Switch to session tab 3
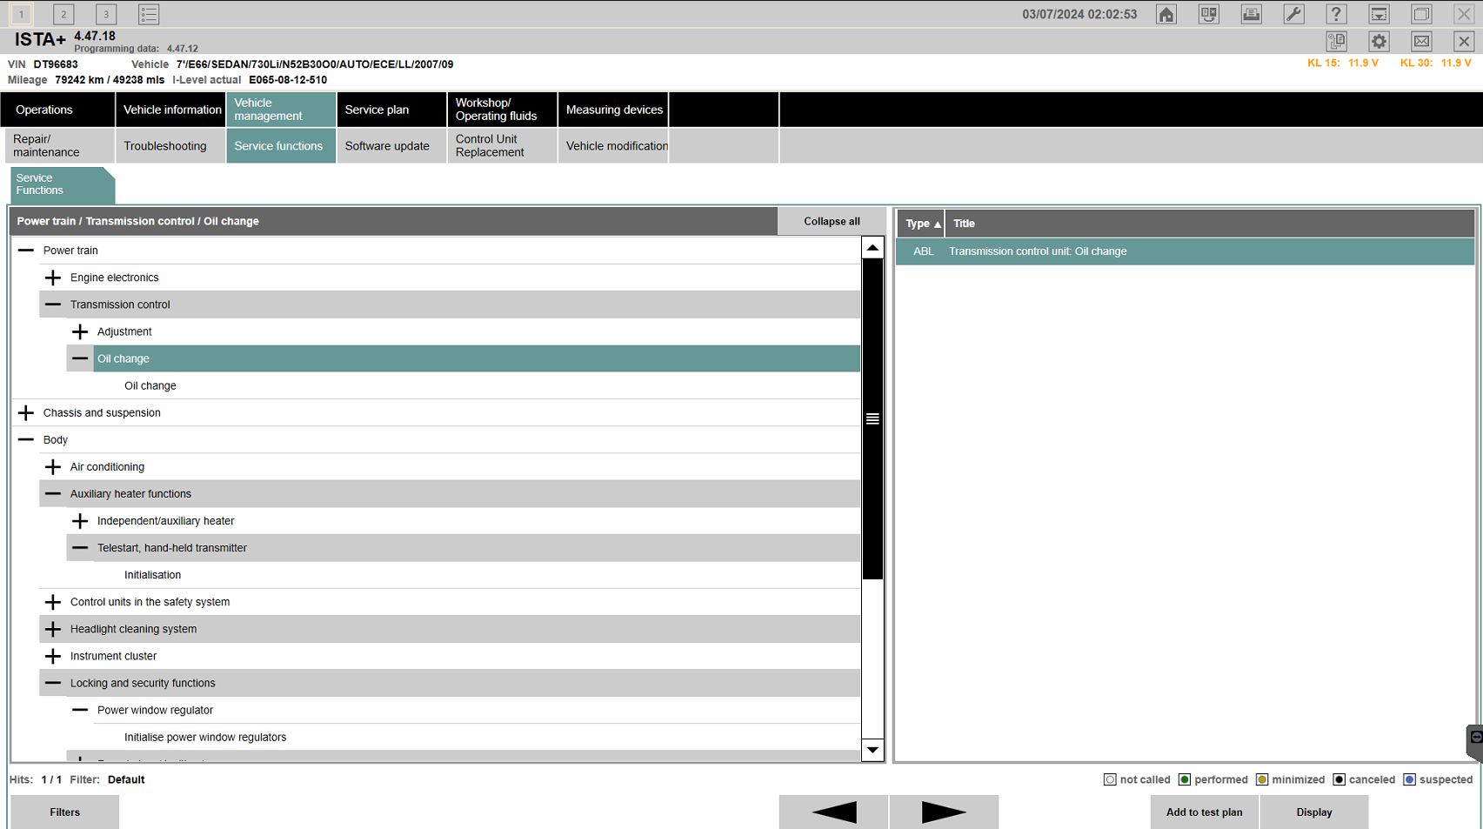Viewport: 1483px width, 829px height. [106, 14]
